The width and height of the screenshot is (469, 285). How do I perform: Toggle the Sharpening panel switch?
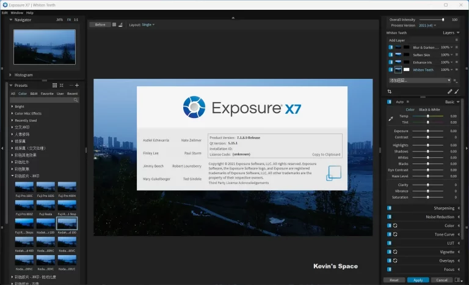(389, 208)
